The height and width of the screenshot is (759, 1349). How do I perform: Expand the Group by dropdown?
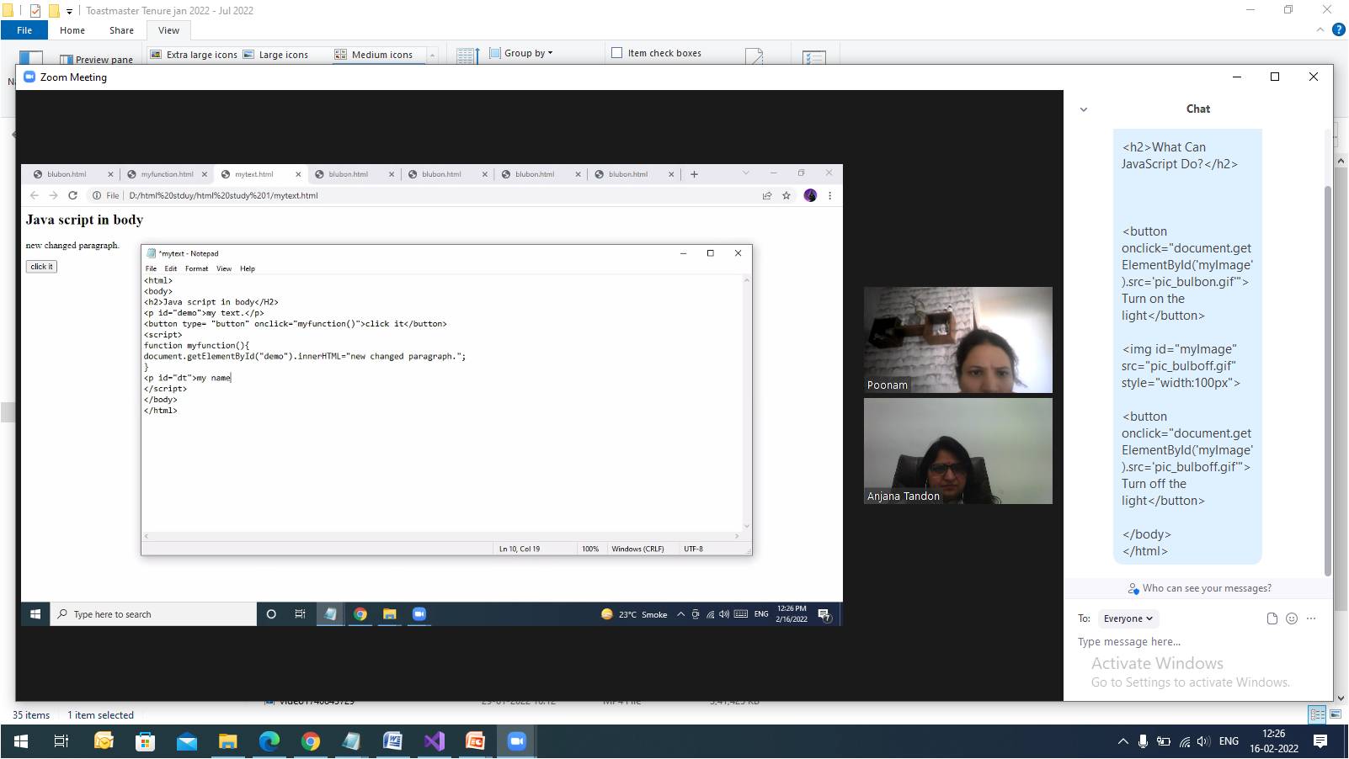(521, 53)
